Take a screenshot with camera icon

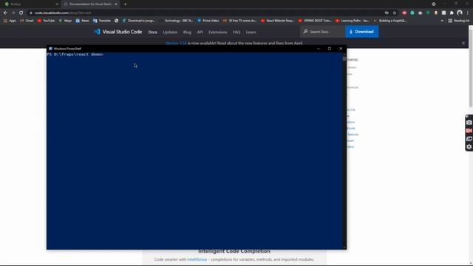click(x=469, y=123)
